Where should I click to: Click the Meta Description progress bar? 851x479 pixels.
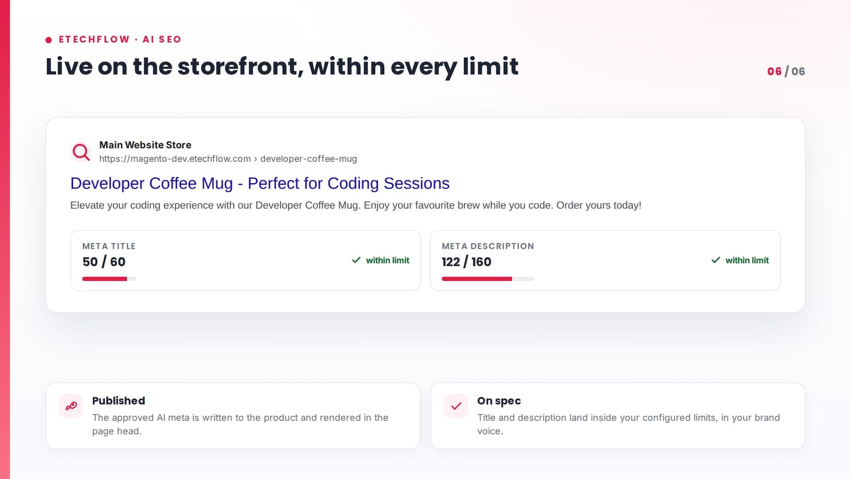click(x=488, y=279)
